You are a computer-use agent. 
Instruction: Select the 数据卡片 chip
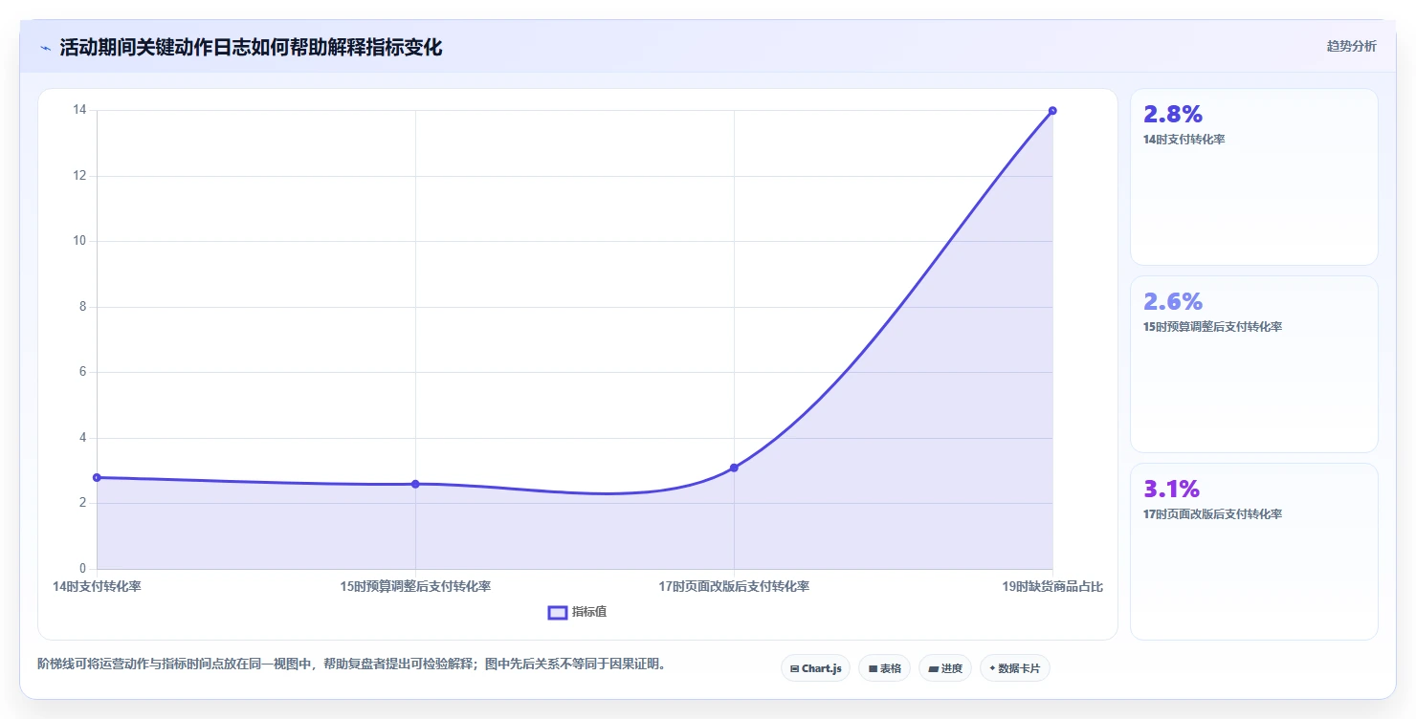pos(1014,668)
